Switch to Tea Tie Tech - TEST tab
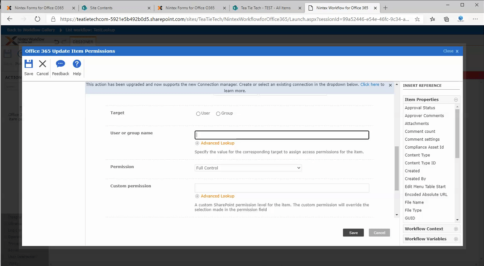The height and width of the screenshot is (266, 484). coord(267,8)
